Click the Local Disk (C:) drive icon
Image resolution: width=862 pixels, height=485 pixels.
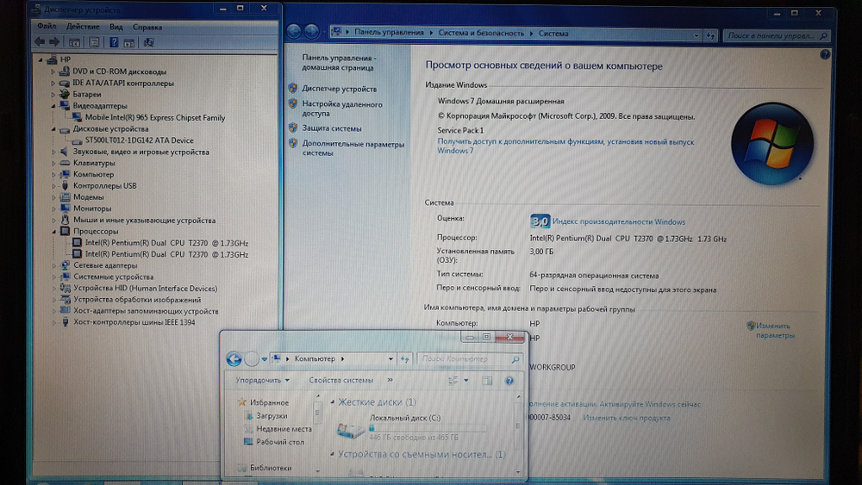point(350,428)
